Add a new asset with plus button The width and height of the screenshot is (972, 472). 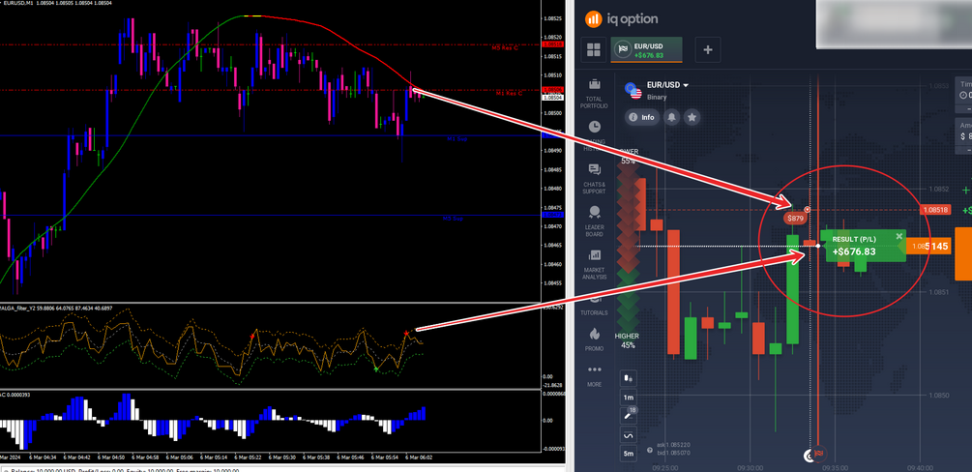point(708,49)
